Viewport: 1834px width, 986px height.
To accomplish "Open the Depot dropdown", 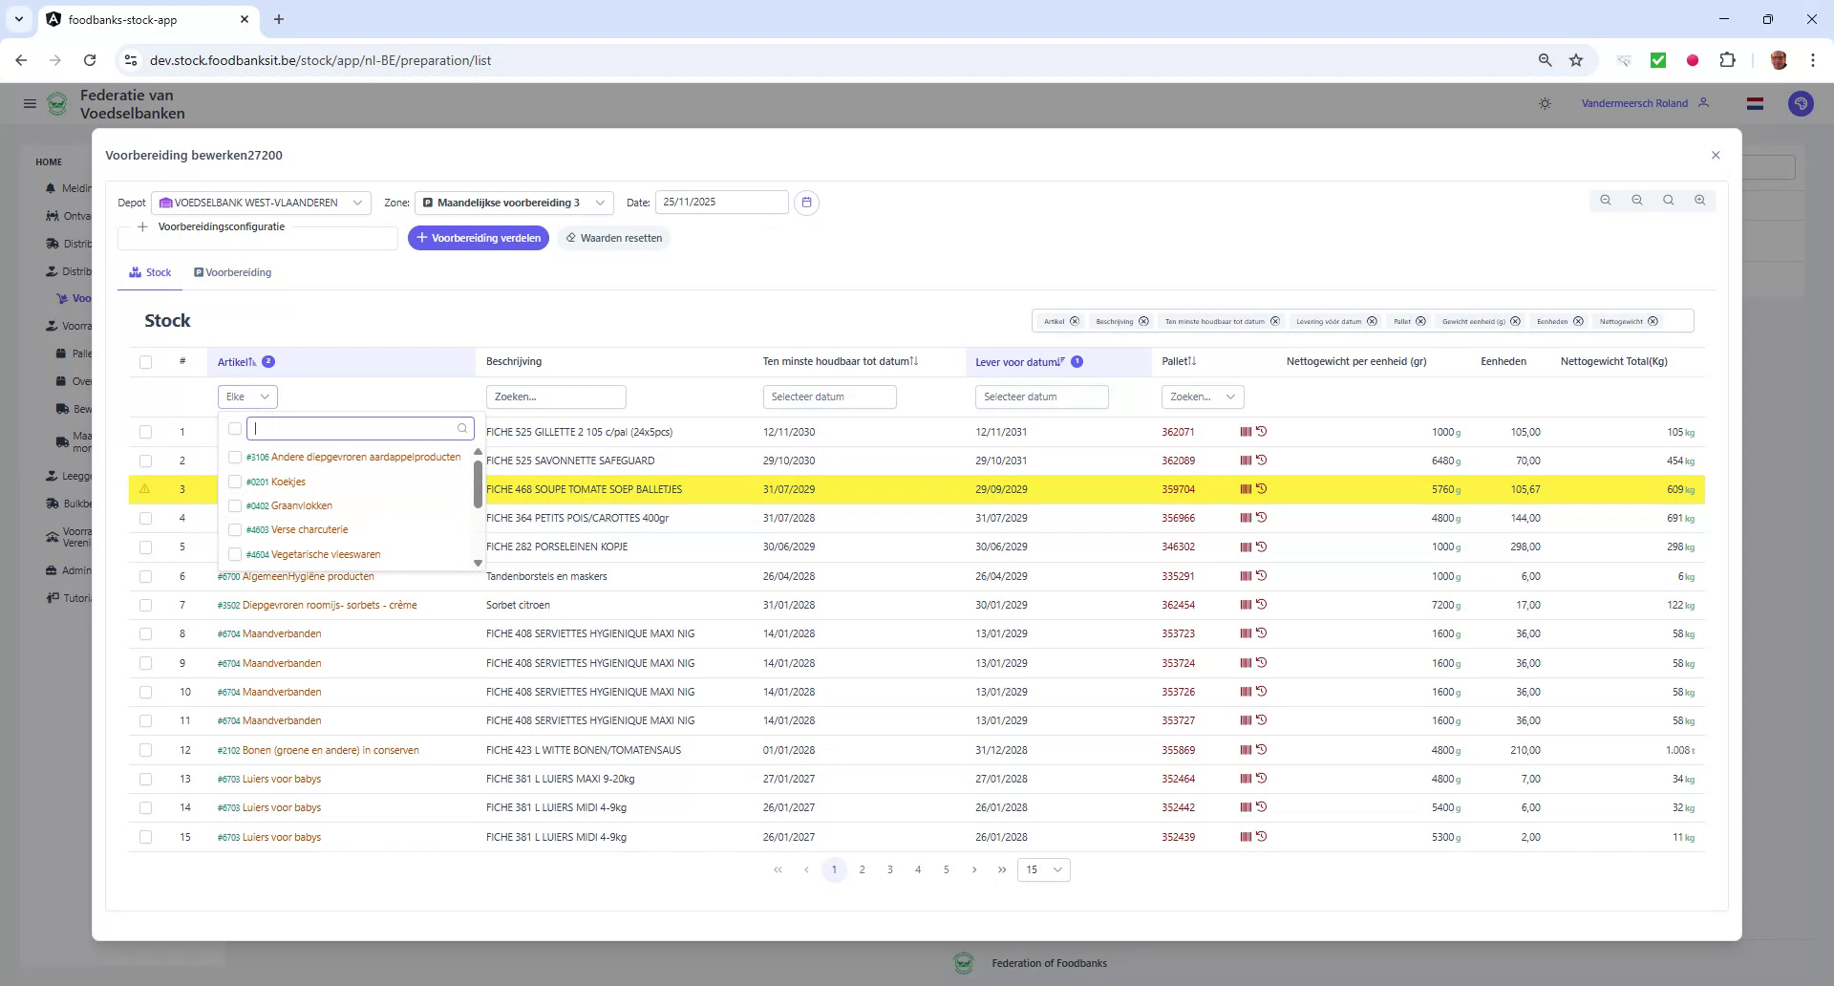I will (x=260, y=203).
